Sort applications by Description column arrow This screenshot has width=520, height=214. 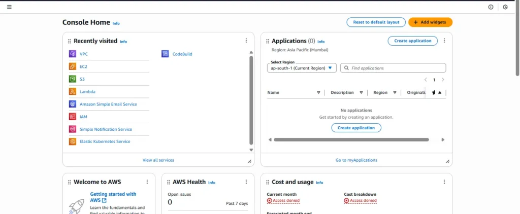[361, 93]
